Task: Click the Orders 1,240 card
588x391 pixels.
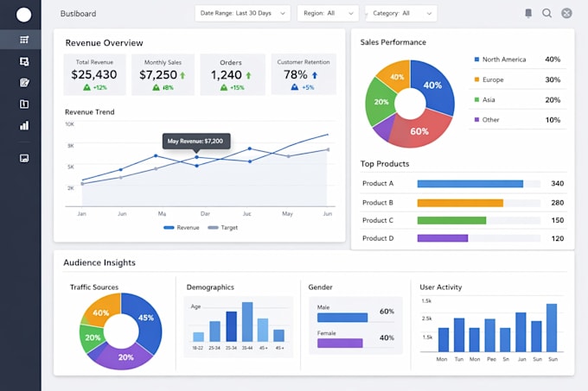Action: (233, 74)
